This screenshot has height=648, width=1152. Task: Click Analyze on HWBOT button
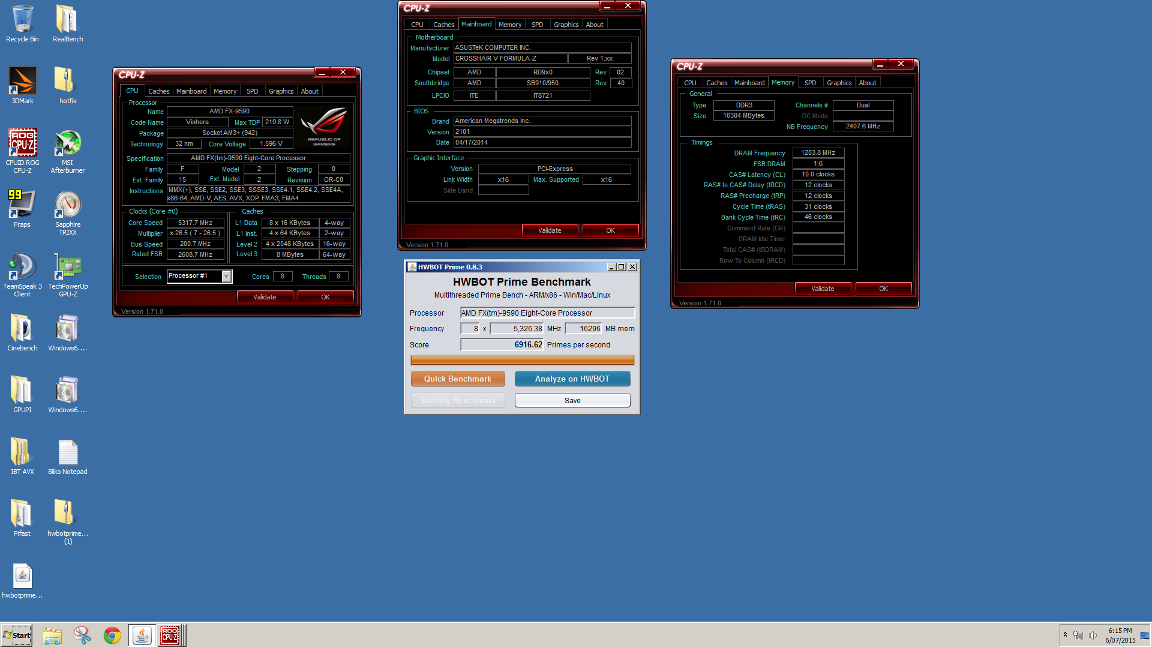click(x=572, y=379)
